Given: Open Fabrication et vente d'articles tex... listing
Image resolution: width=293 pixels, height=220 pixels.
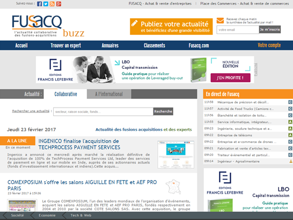Looking at the screenshot, I should coord(244,148).
